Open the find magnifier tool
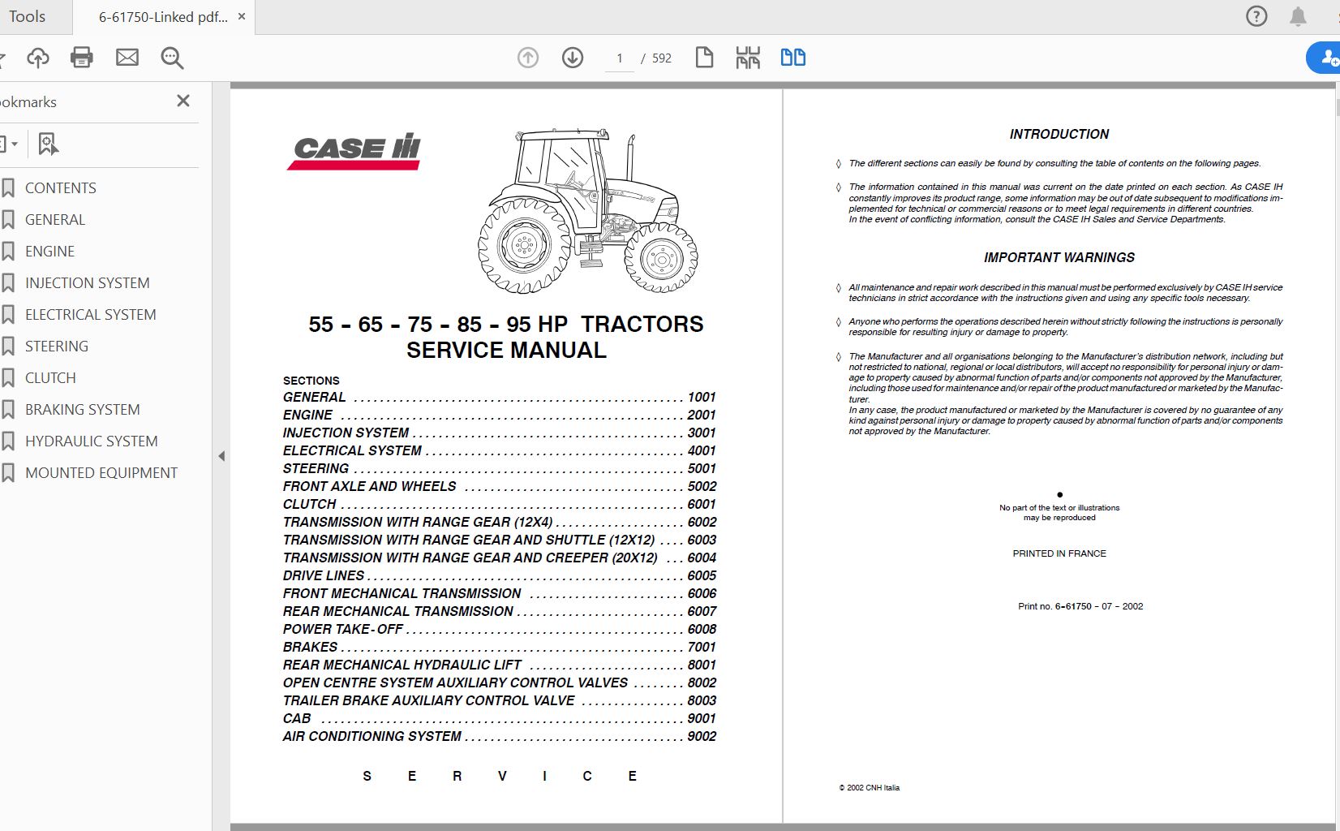The image size is (1340, 831). pos(172,58)
